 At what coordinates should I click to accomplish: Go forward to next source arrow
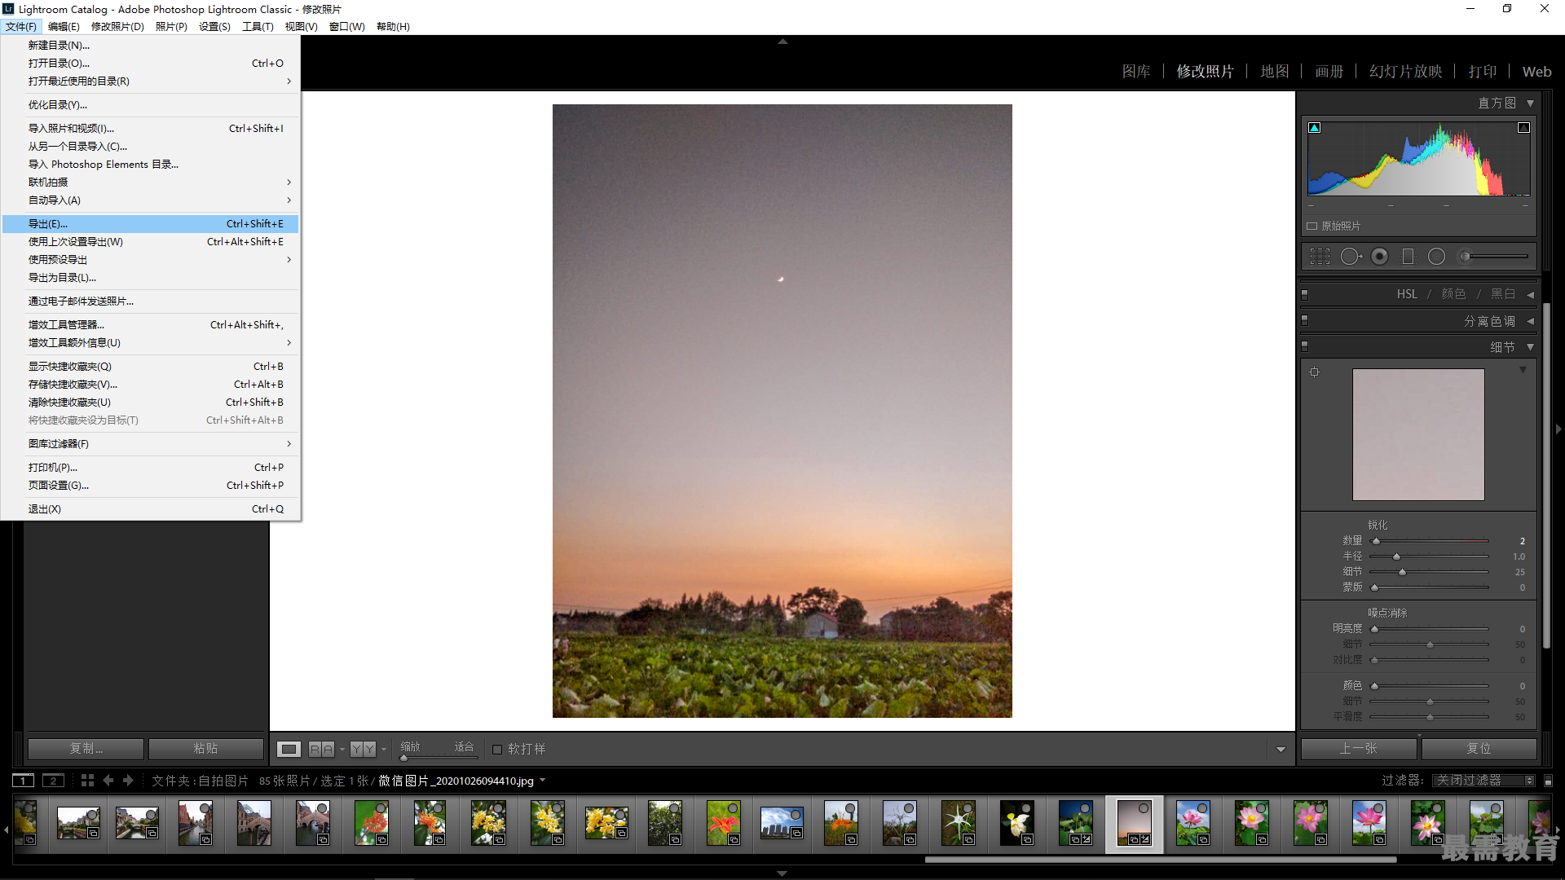coord(128,781)
